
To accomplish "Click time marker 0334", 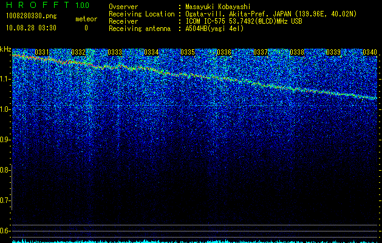I will [151, 52].
